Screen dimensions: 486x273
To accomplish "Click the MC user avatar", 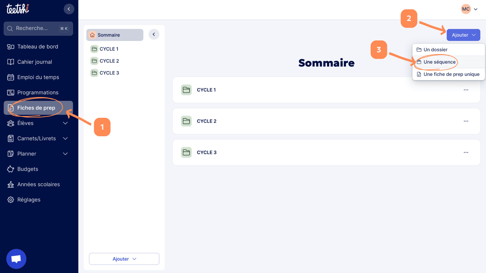I will click(x=466, y=9).
